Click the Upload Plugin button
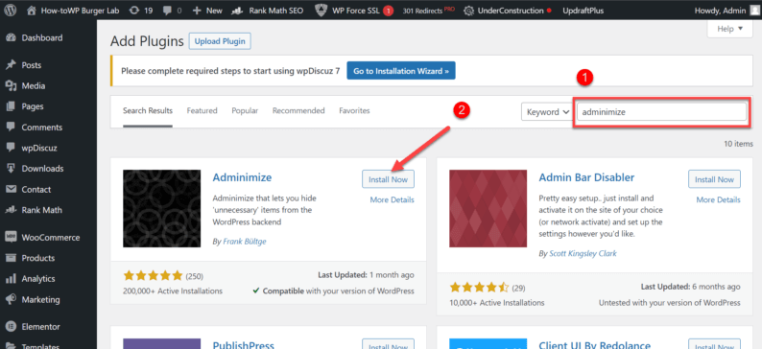 [x=220, y=41]
